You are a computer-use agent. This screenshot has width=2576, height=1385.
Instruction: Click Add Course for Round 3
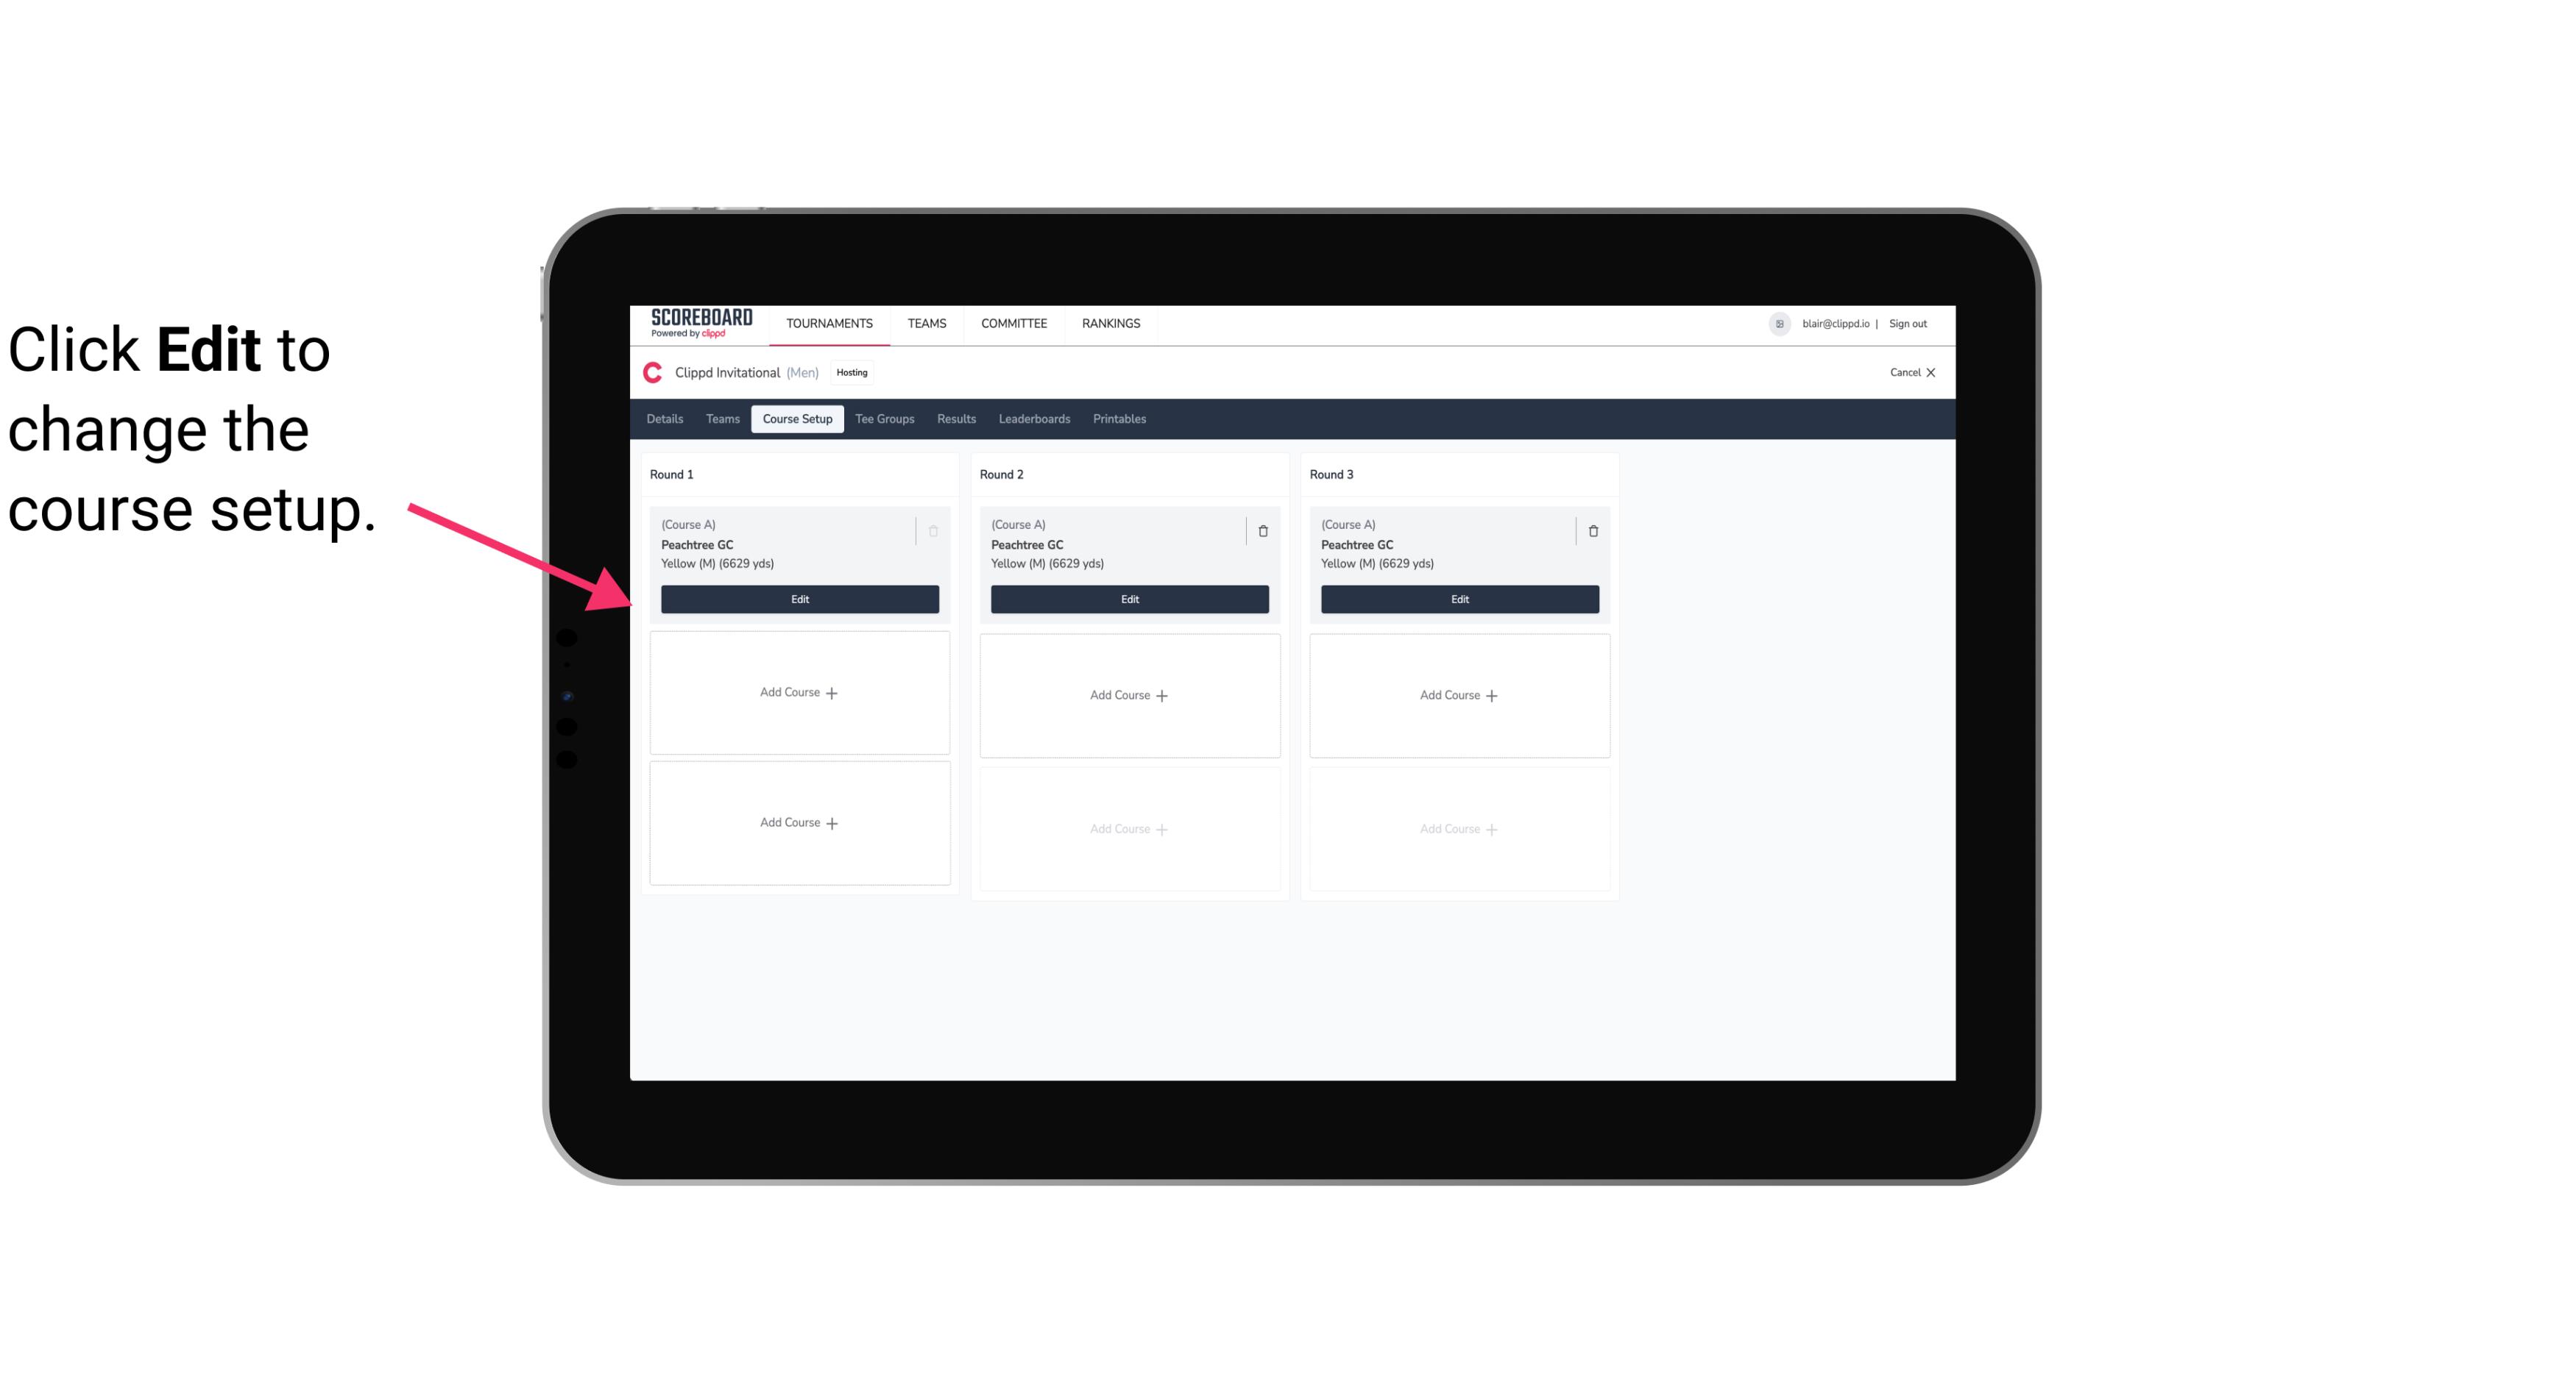click(1459, 694)
